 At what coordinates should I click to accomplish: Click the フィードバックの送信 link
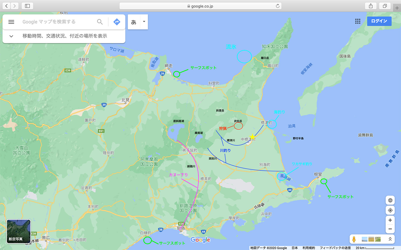pyautogui.click(x=335, y=248)
